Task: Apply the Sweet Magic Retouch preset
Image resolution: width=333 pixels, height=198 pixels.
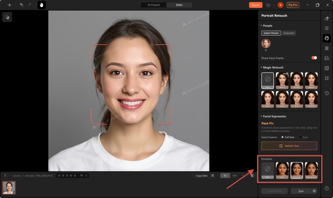Action: pyautogui.click(x=282, y=99)
